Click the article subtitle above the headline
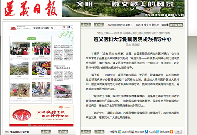The height and width of the screenshot is (135, 197). [x=133, y=33]
